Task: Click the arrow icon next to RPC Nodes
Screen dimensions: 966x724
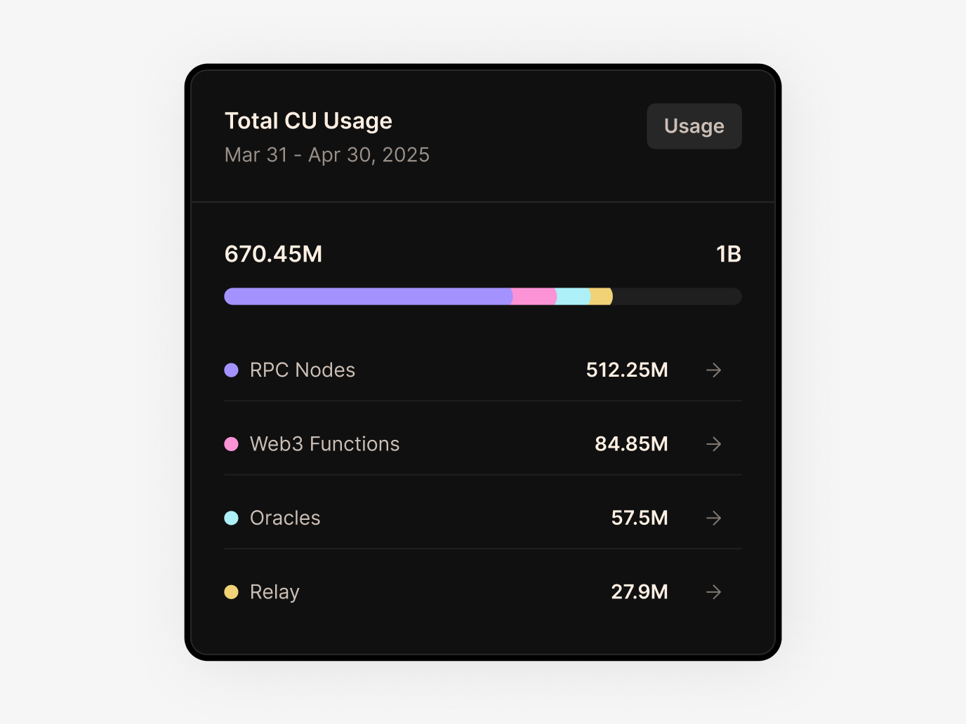Action: pos(713,370)
